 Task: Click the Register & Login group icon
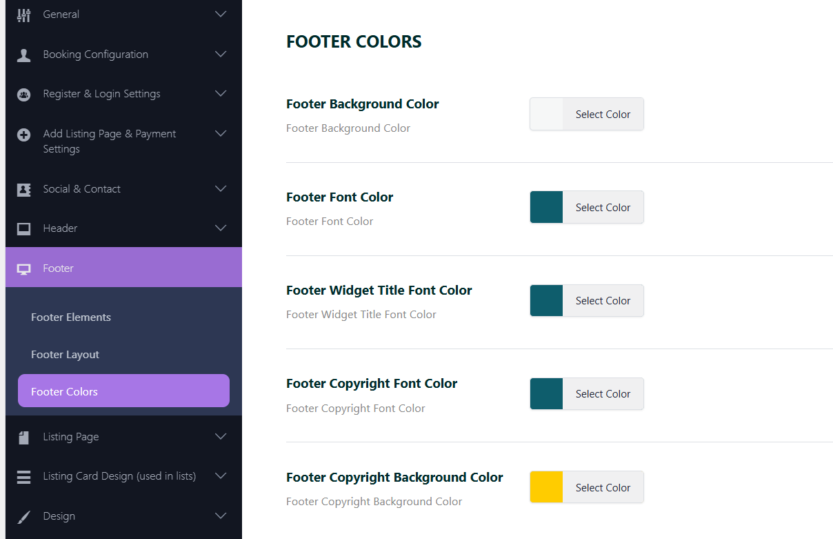click(24, 95)
